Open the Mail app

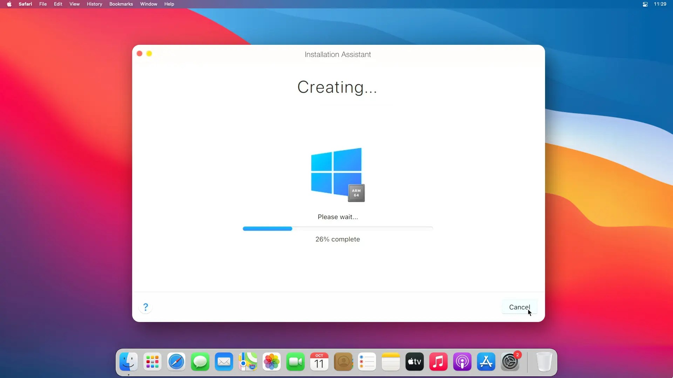[x=224, y=362]
